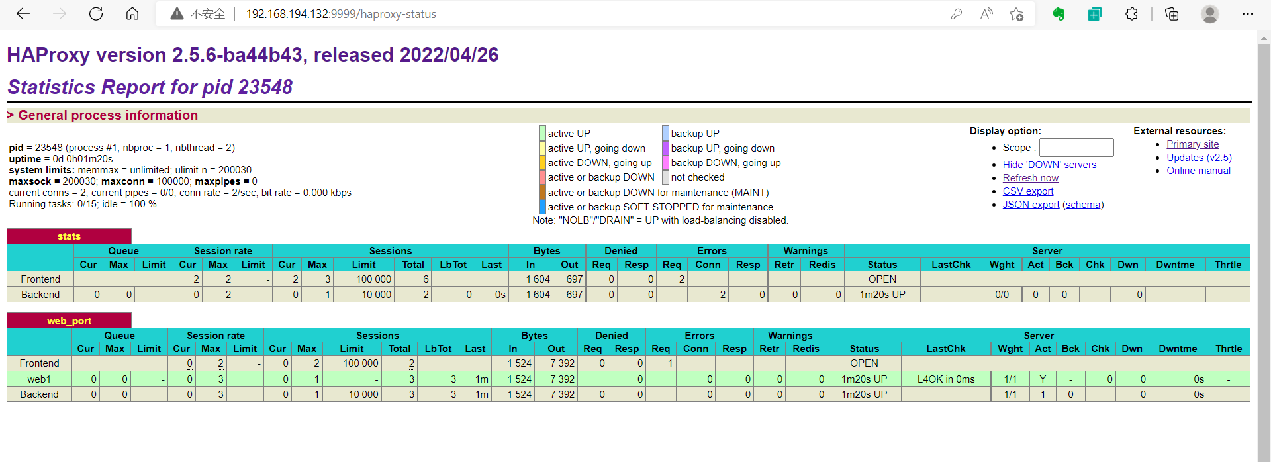Click the not checked legend color box

coord(665,177)
